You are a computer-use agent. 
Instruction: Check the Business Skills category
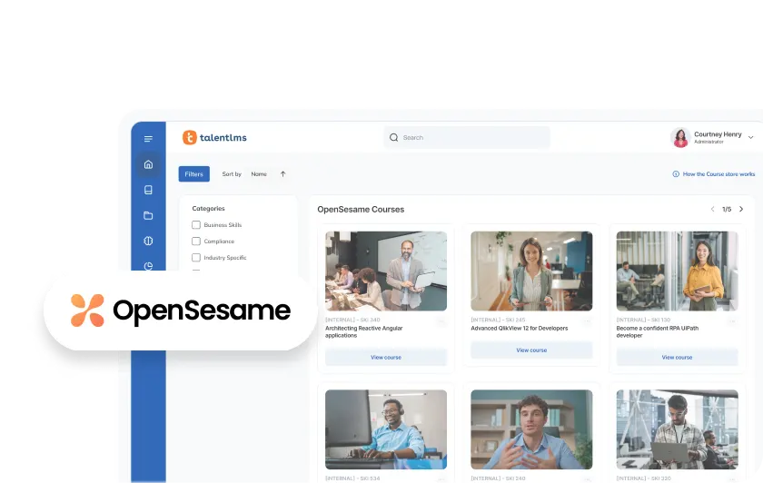pos(196,225)
